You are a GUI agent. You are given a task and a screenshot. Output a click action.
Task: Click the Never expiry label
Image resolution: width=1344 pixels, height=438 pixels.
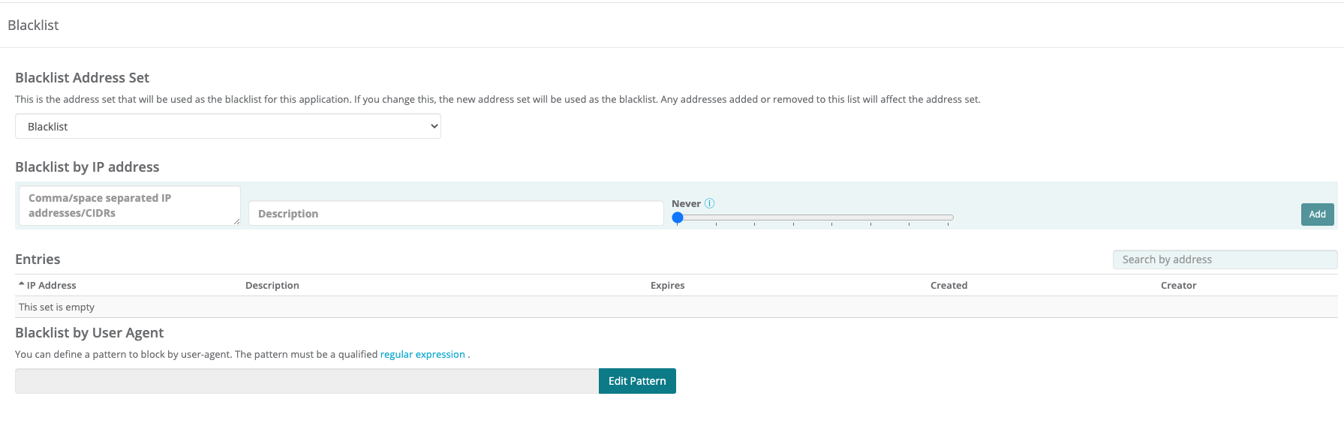coord(686,204)
